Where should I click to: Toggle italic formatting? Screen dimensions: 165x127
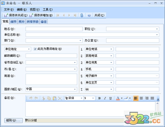[x=105, y=98]
